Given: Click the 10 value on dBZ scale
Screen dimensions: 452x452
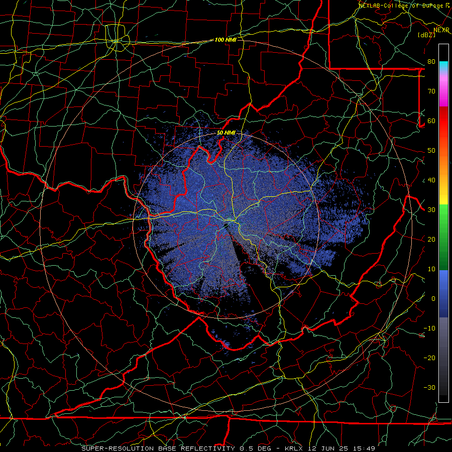Looking at the screenshot, I should point(431,269).
